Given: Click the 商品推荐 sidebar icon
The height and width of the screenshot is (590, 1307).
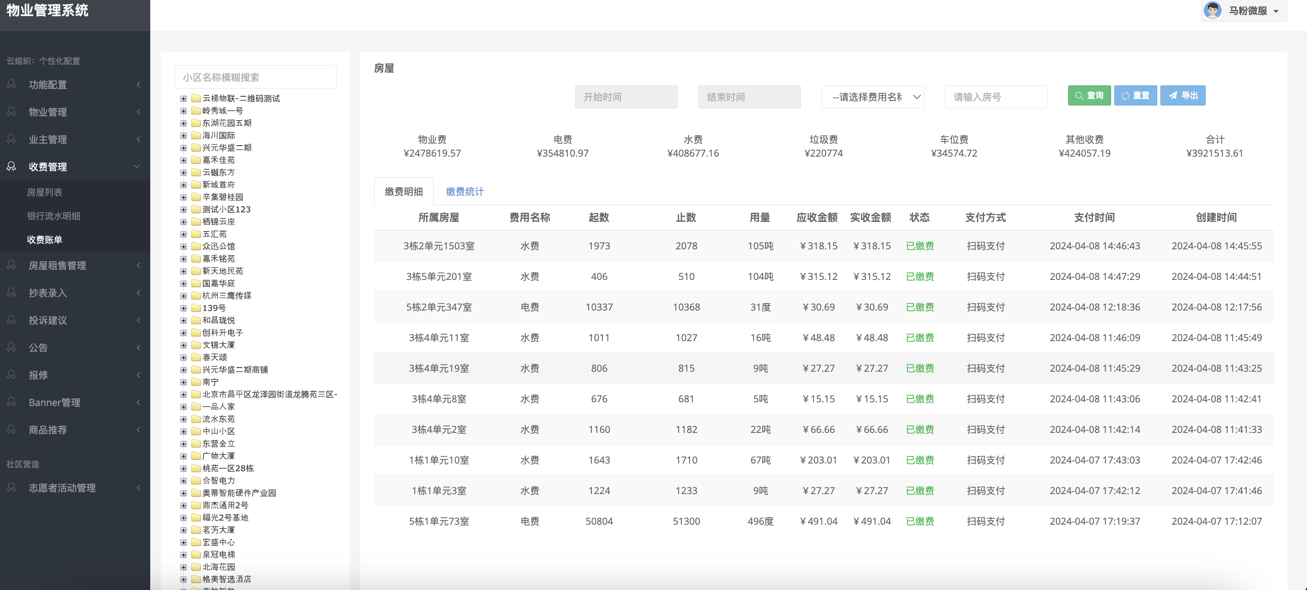Looking at the screenshot, I should click(x=11, y=430).
